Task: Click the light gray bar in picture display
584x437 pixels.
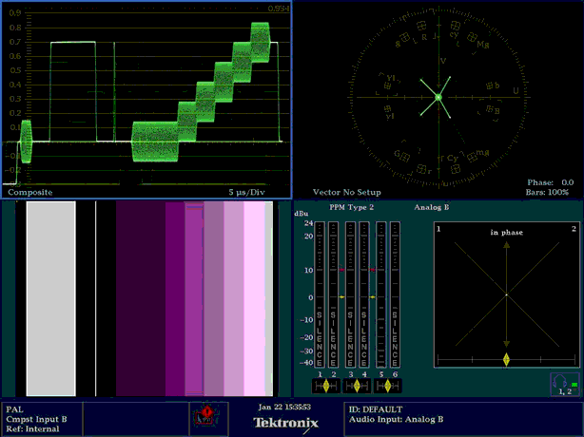Action: pos(50,298)
